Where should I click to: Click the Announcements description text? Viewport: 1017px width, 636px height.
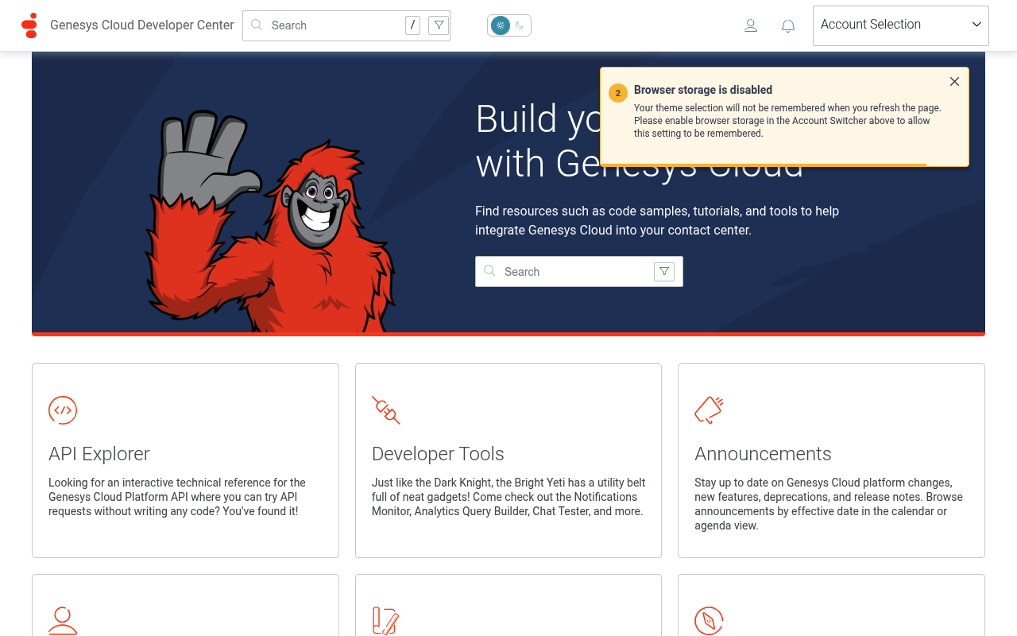click(829, 504)
